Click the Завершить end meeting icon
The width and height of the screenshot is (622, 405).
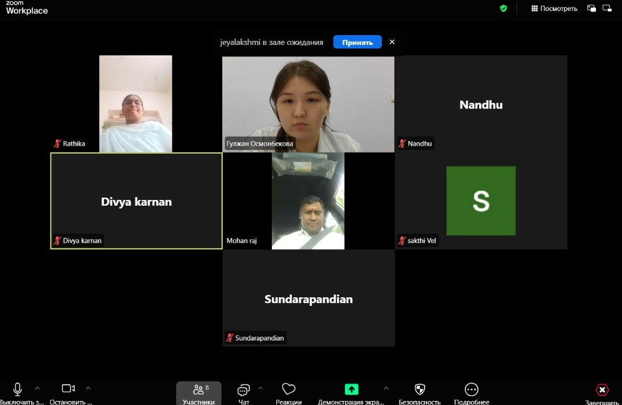pyautogui.click(x=602, y=390)
